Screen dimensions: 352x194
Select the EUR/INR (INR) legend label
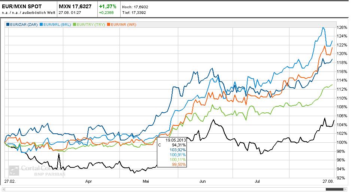[x=124, y=24]
